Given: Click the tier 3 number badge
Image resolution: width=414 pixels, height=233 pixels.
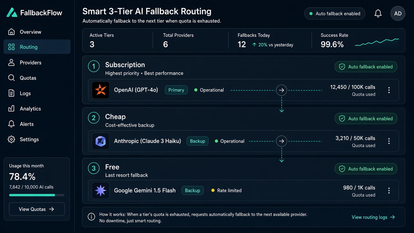Looking at the screenshot, I should click(94, 168).
